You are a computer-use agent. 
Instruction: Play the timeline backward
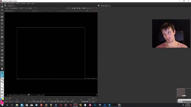click(44, 102)
